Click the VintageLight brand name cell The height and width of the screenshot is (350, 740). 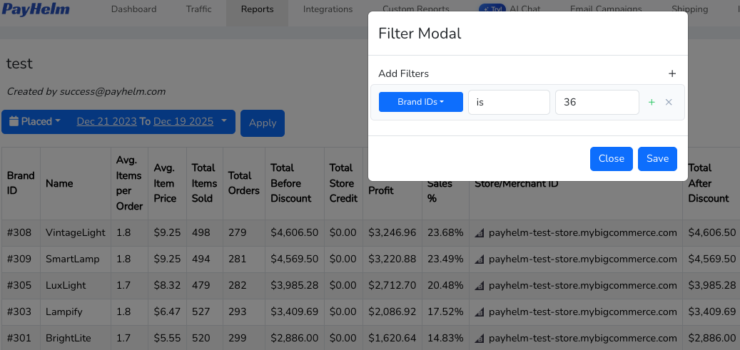click(76, 232)
